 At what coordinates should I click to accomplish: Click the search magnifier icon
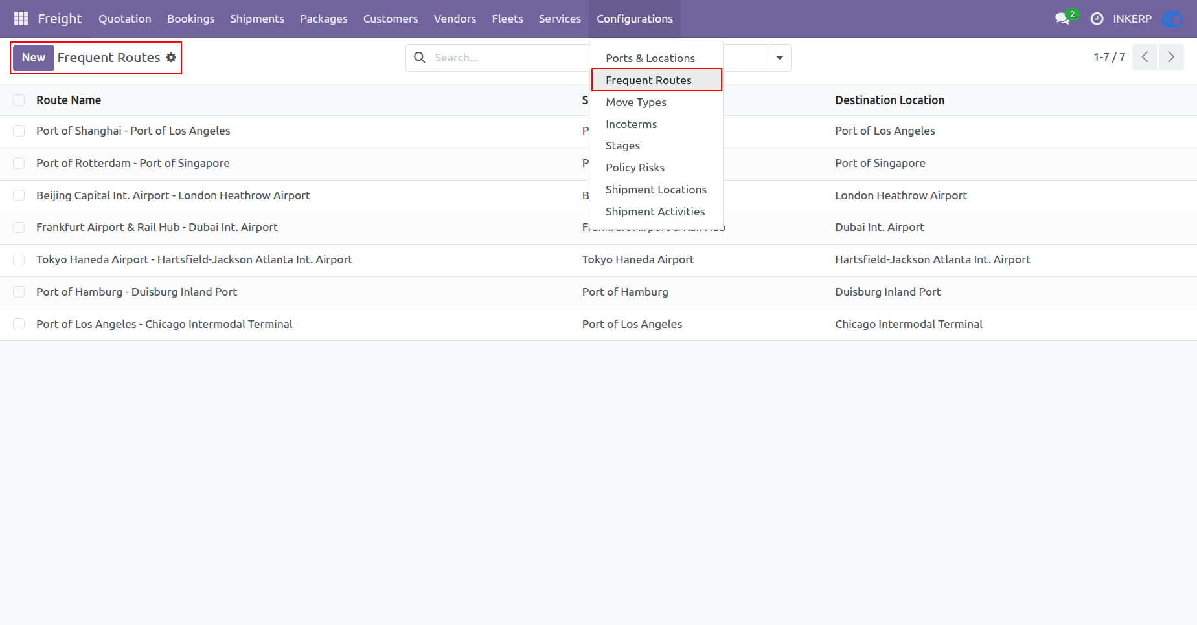[x=420, y=58]
